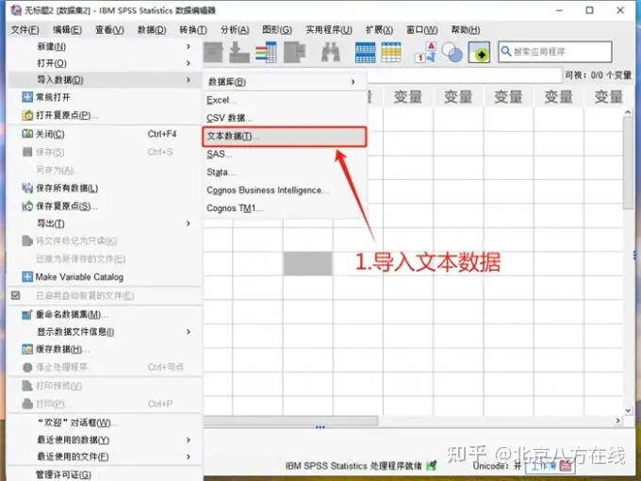Open the 转换(T) menu

(193, 30)
